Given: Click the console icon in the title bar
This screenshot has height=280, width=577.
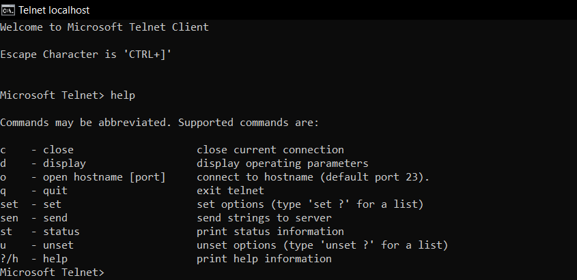Looking at the screenshot, I should click(x=8, y=10).
